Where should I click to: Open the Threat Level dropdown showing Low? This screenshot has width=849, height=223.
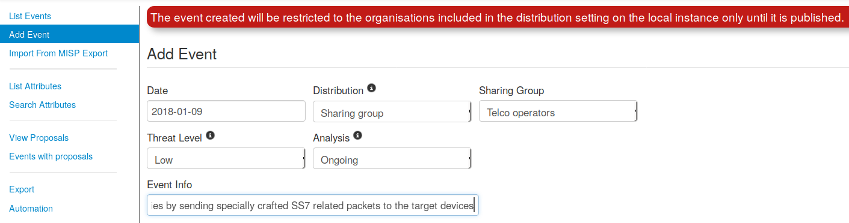[226, 159]
